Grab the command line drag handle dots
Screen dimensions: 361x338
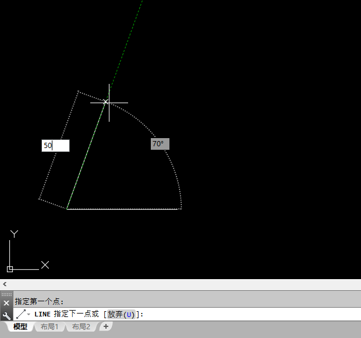click(6, 294)
